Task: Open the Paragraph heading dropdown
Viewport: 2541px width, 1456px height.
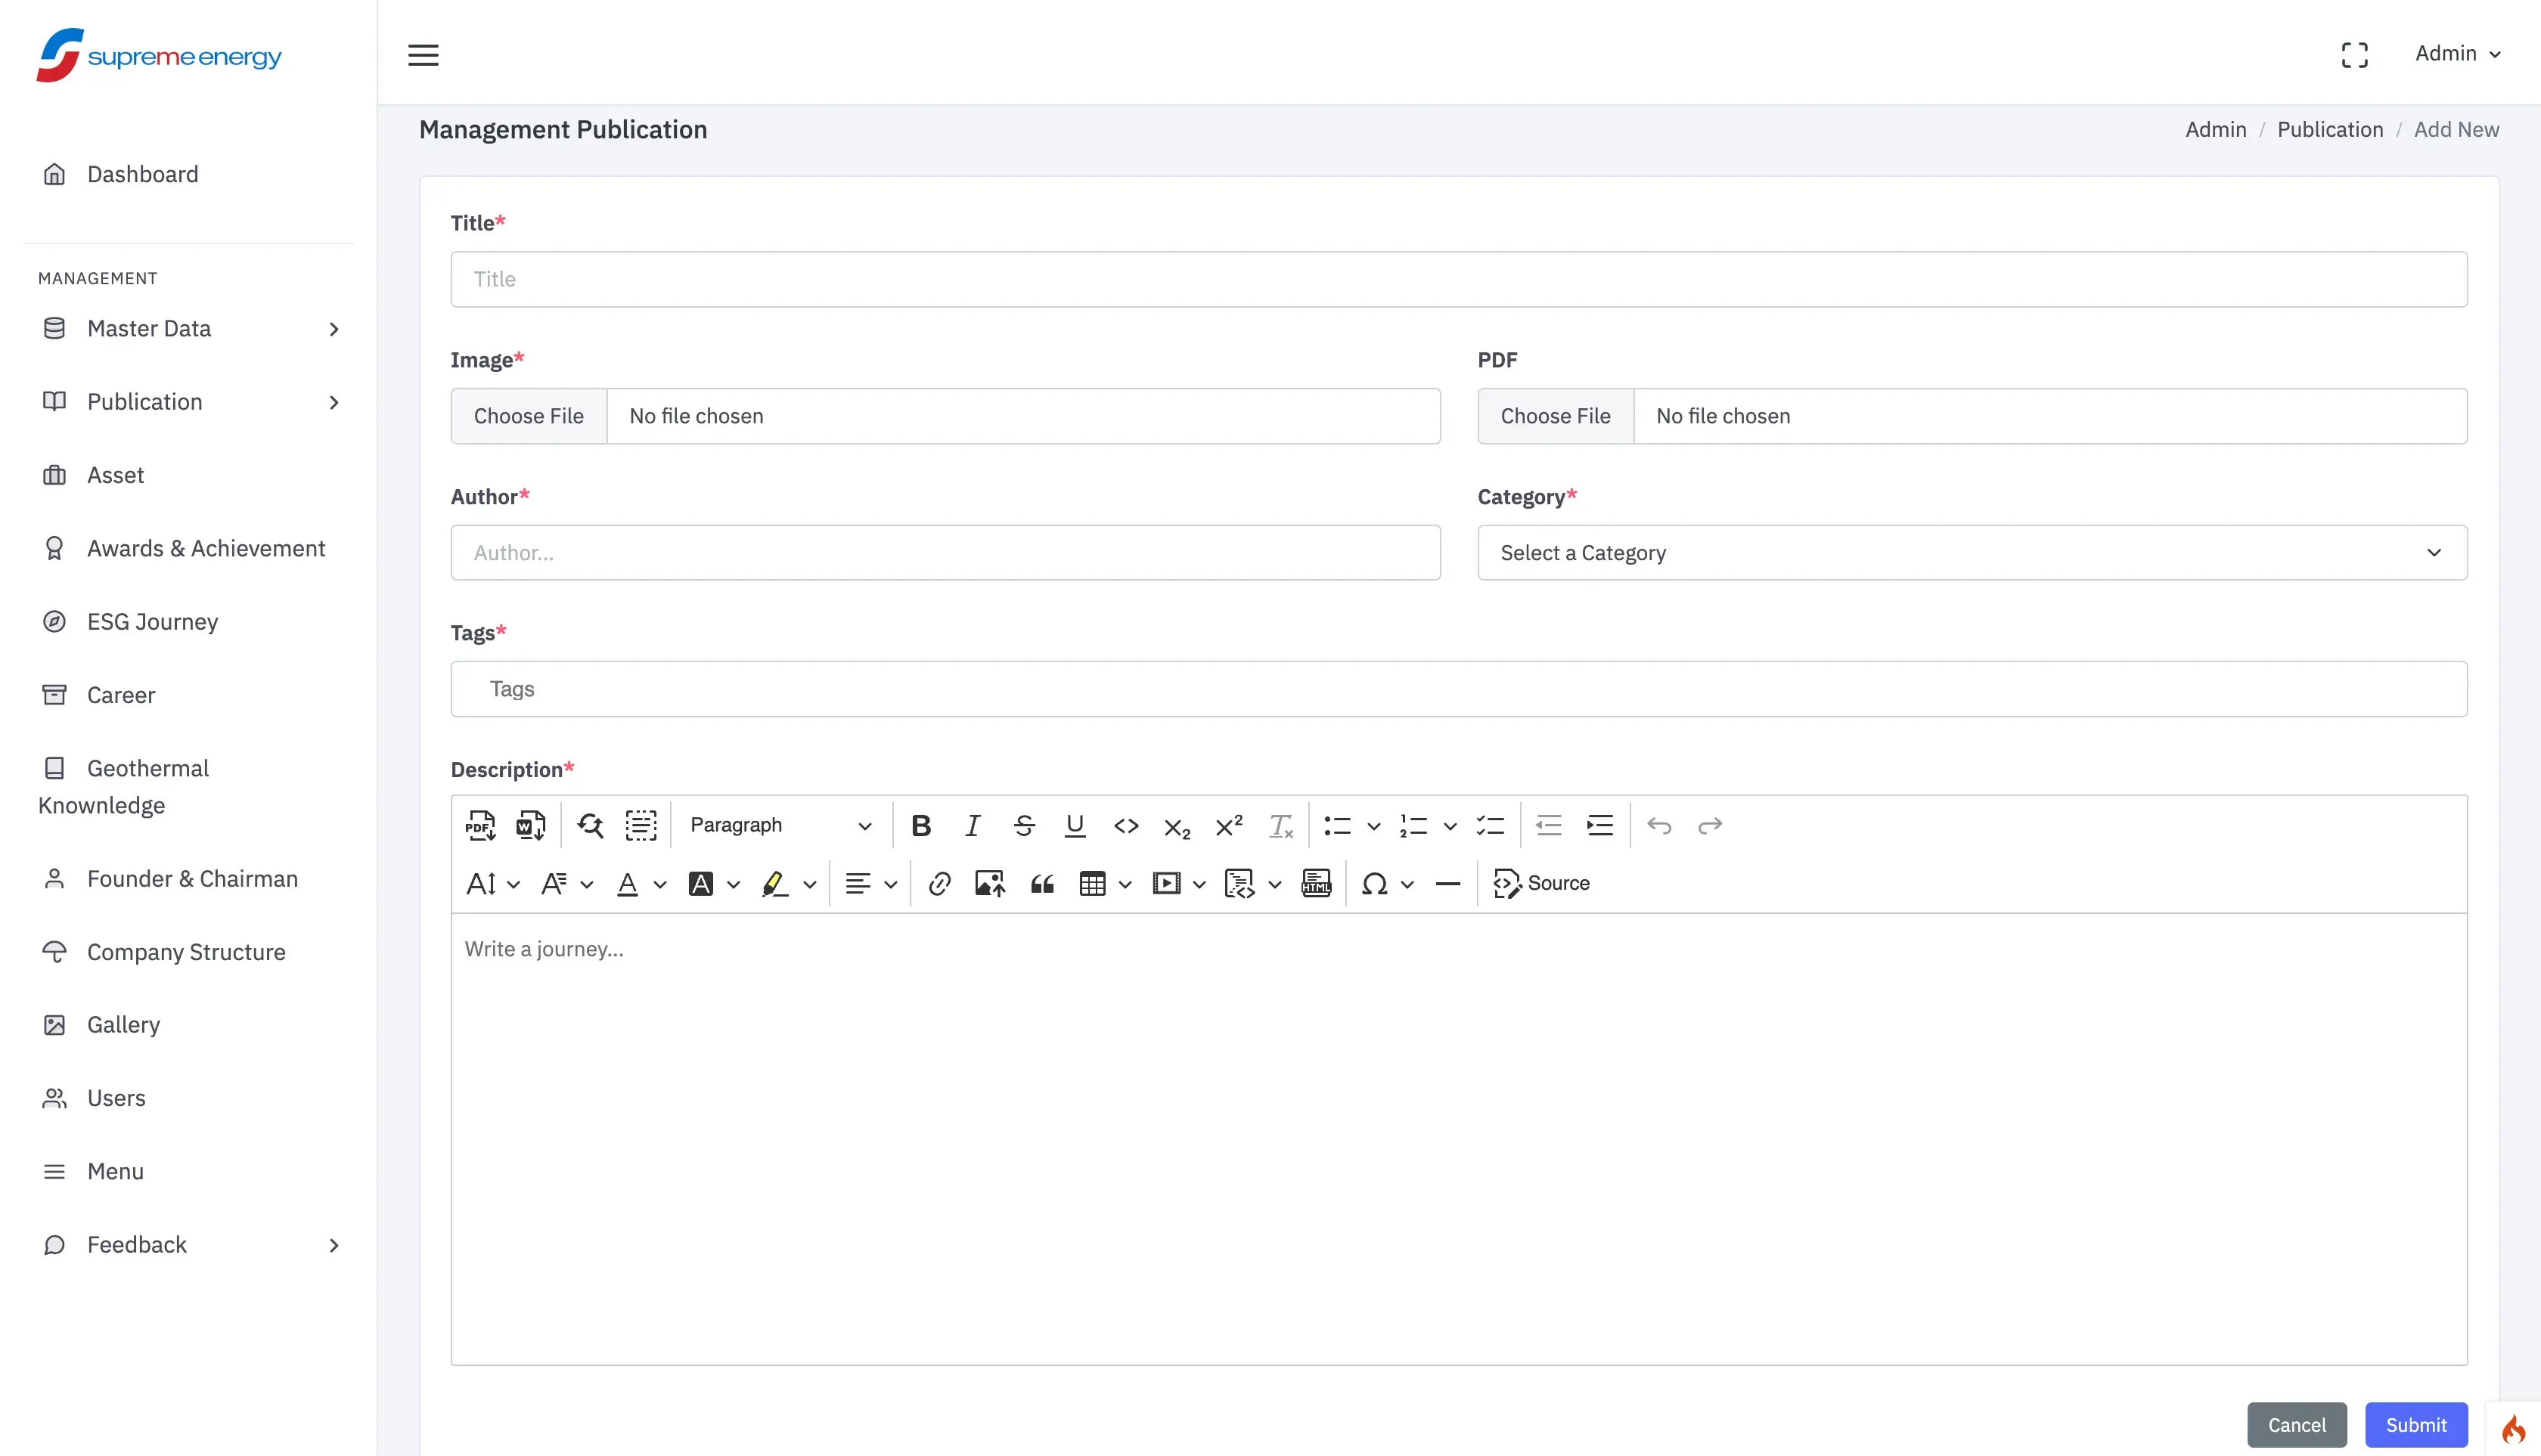Action: coord(780,825)
